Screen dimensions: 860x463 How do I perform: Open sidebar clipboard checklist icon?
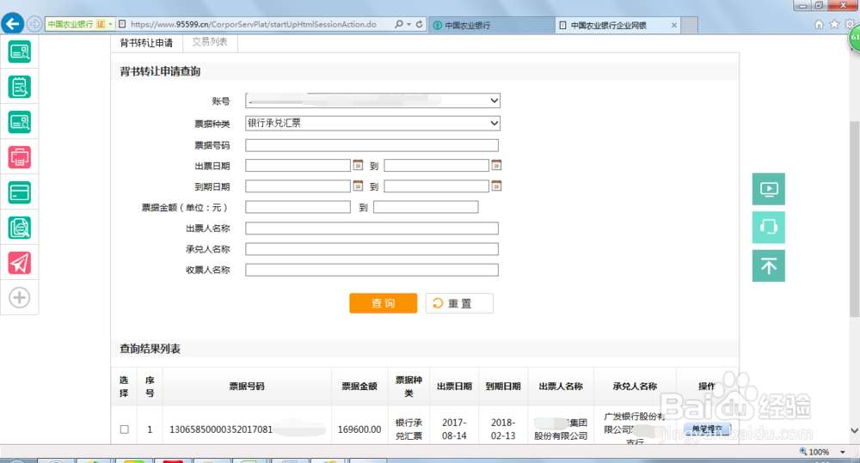[x=20, y=87]
